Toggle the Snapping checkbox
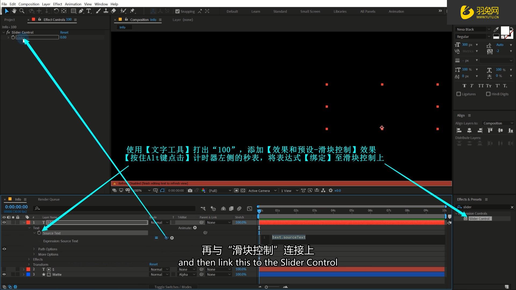 (177, 11)
